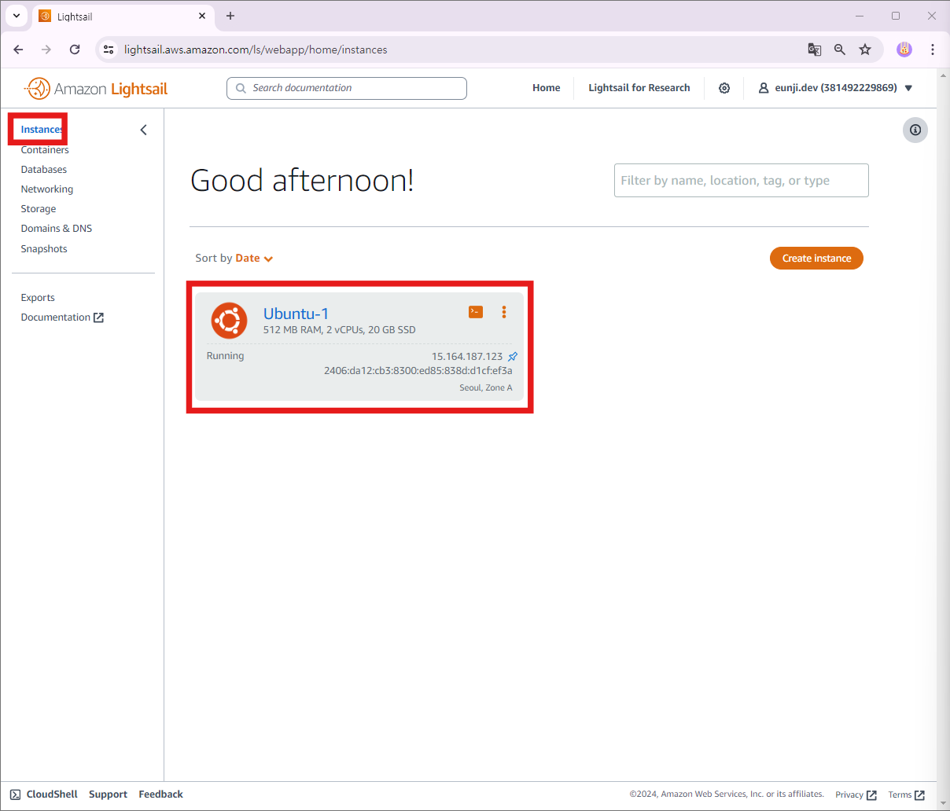The width and height of the screenshot is (950, 811).
Task: Go forward in browser history
Action: coord(46,50)
